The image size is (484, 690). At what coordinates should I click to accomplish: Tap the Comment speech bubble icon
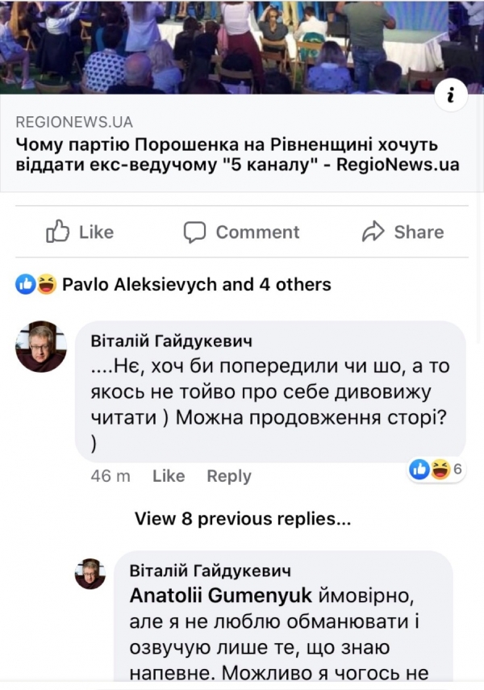(x=194, y=232)
